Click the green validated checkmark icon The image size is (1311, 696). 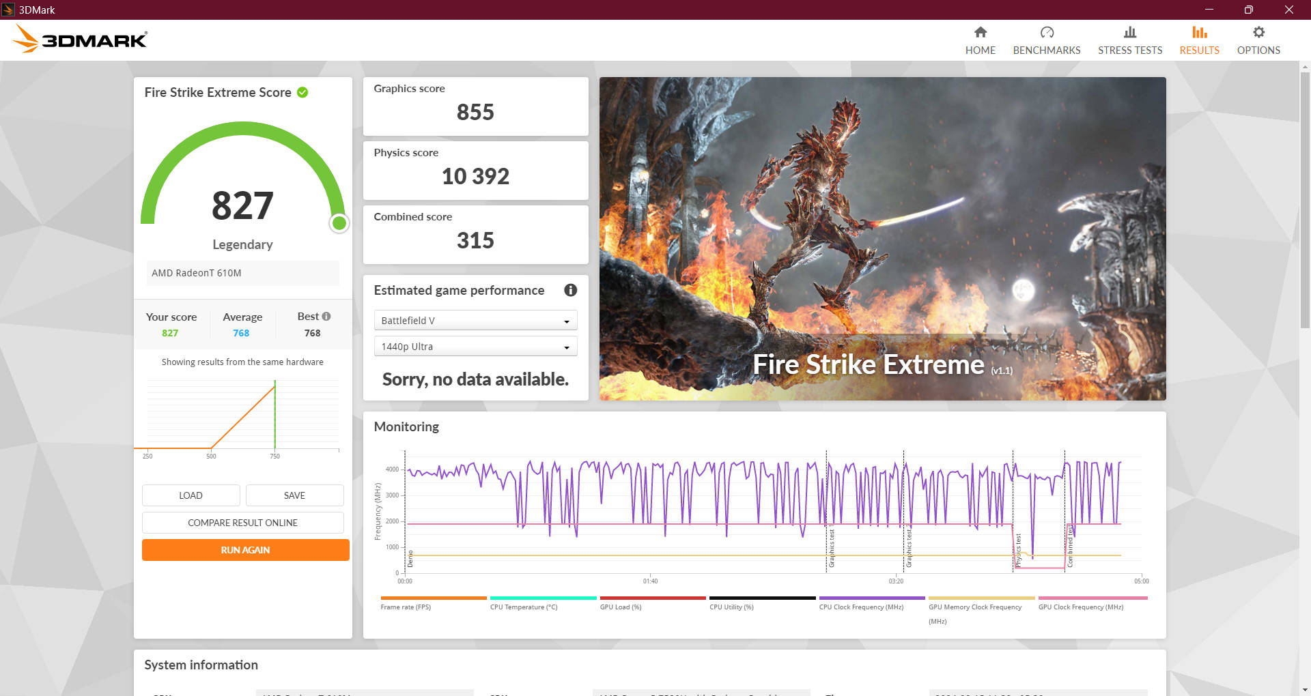point(302,92)
